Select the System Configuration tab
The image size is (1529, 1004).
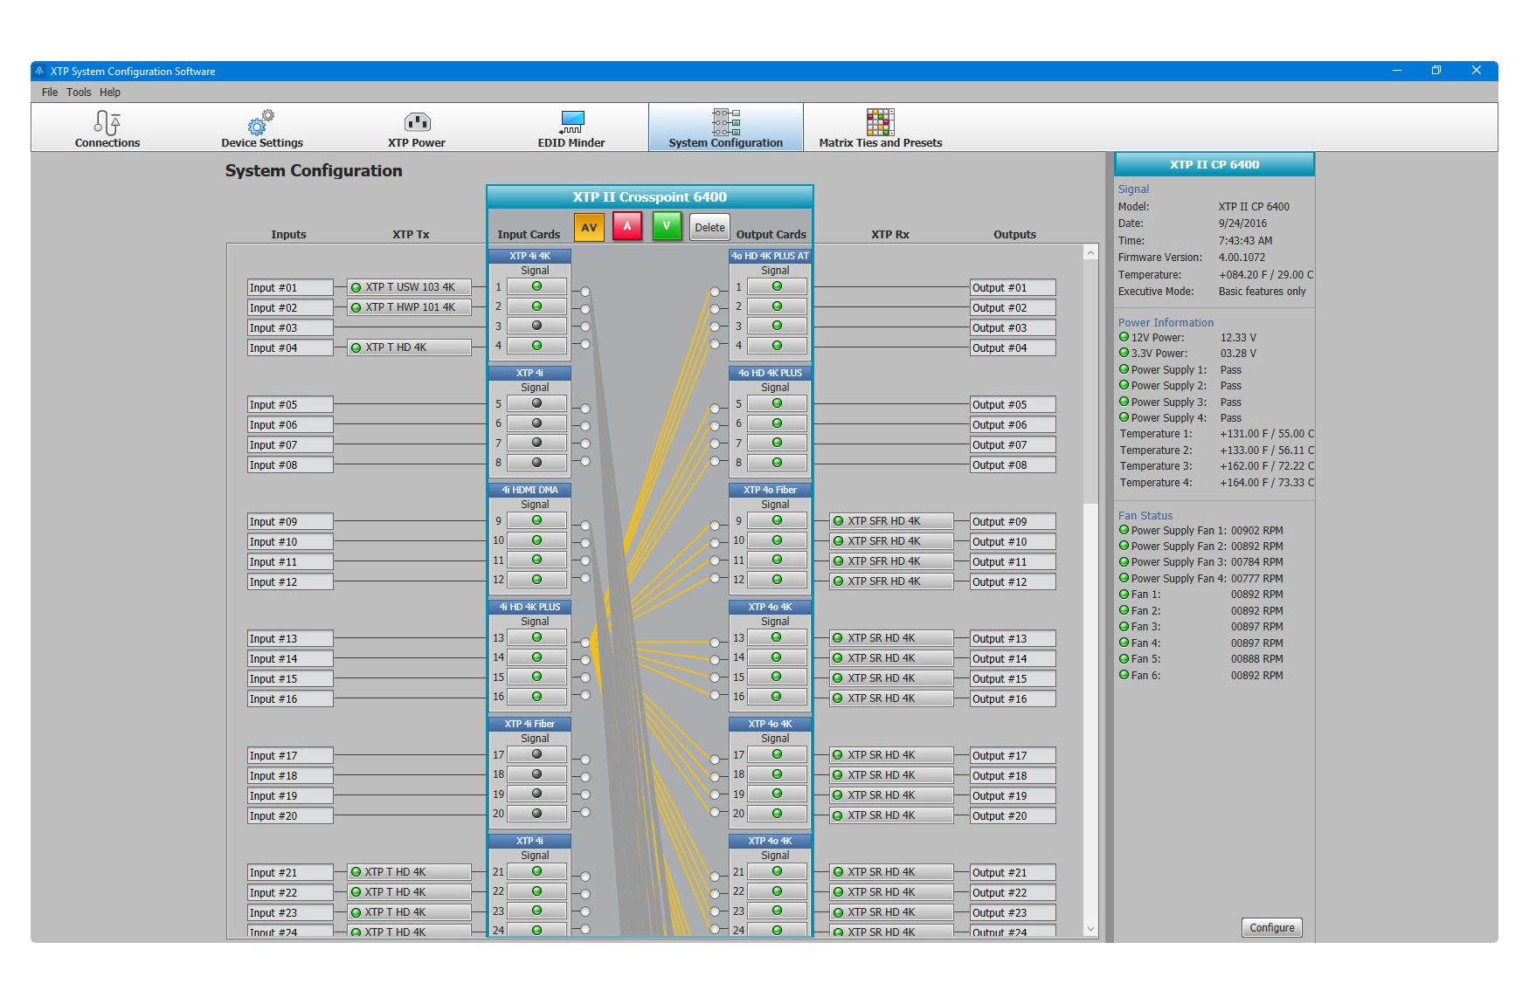pyautogui.click(x=726, y=127)
